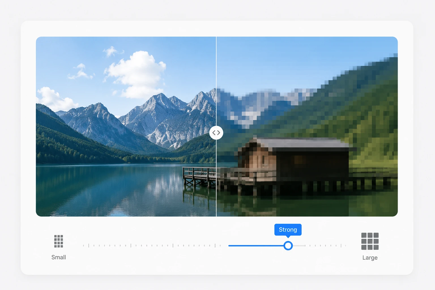Click the Small label text
Image resolution: width=435 pixels, height=290 pixels.
(x=59, y=257)
